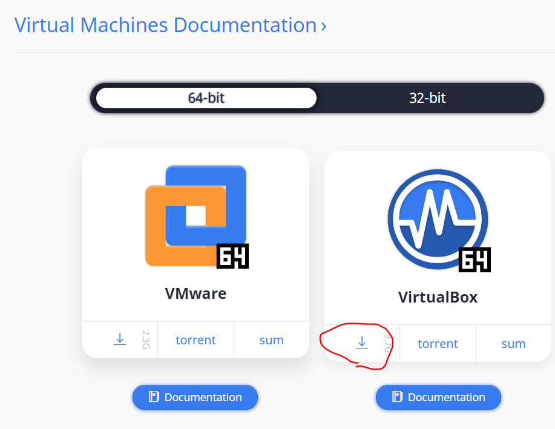Download the VMware 64-bit image
The width and height of the screenshot is (555, 429).
coord(120,339)
